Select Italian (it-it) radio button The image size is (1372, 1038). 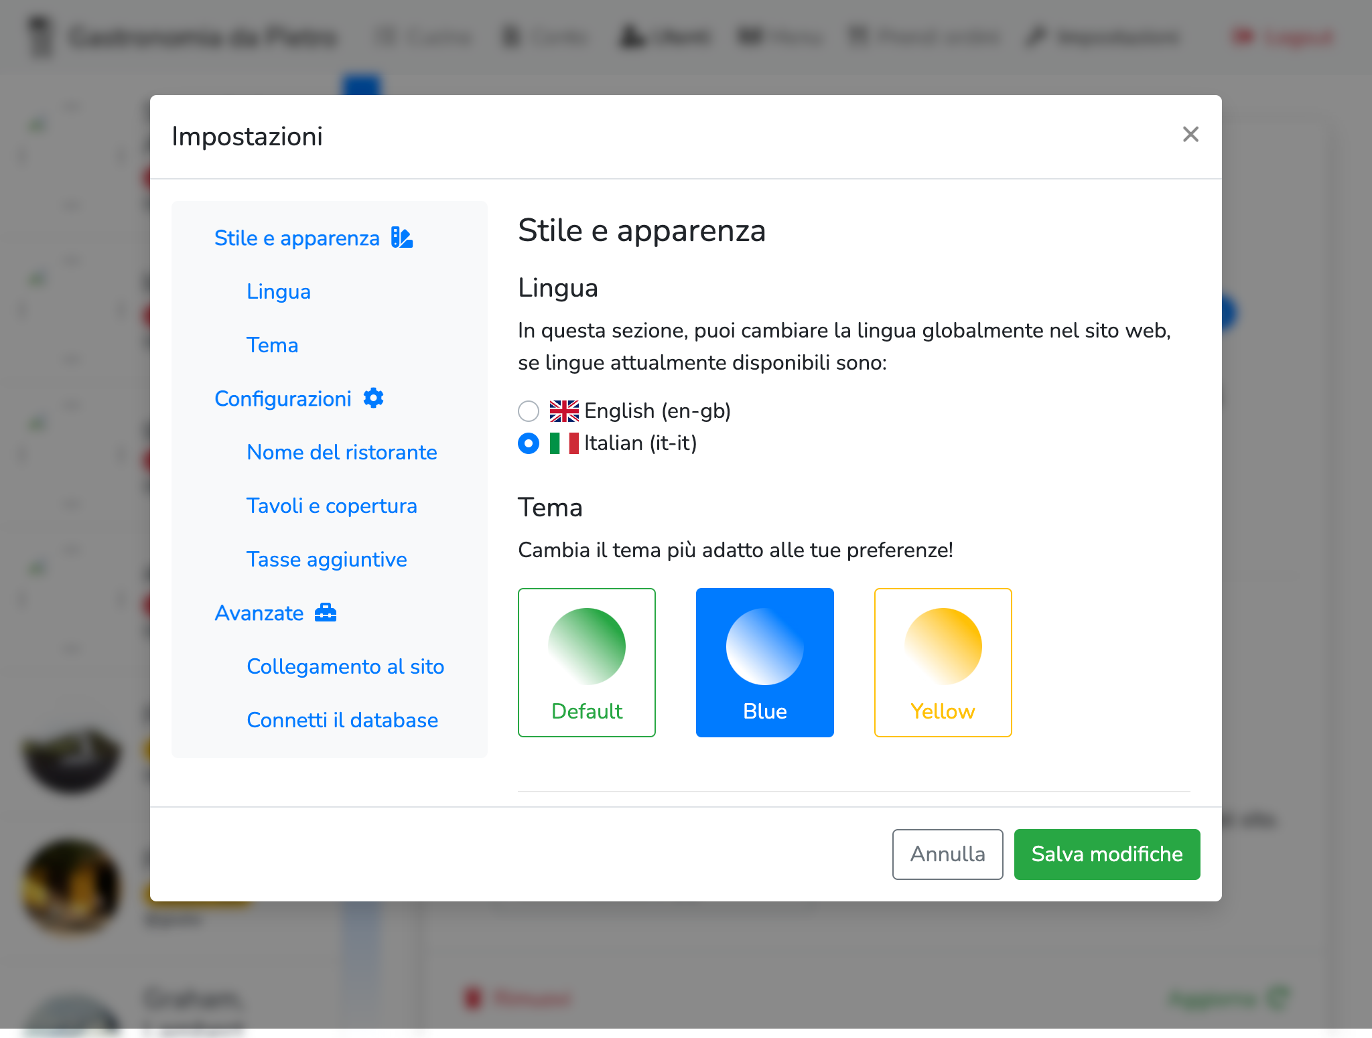529,443
